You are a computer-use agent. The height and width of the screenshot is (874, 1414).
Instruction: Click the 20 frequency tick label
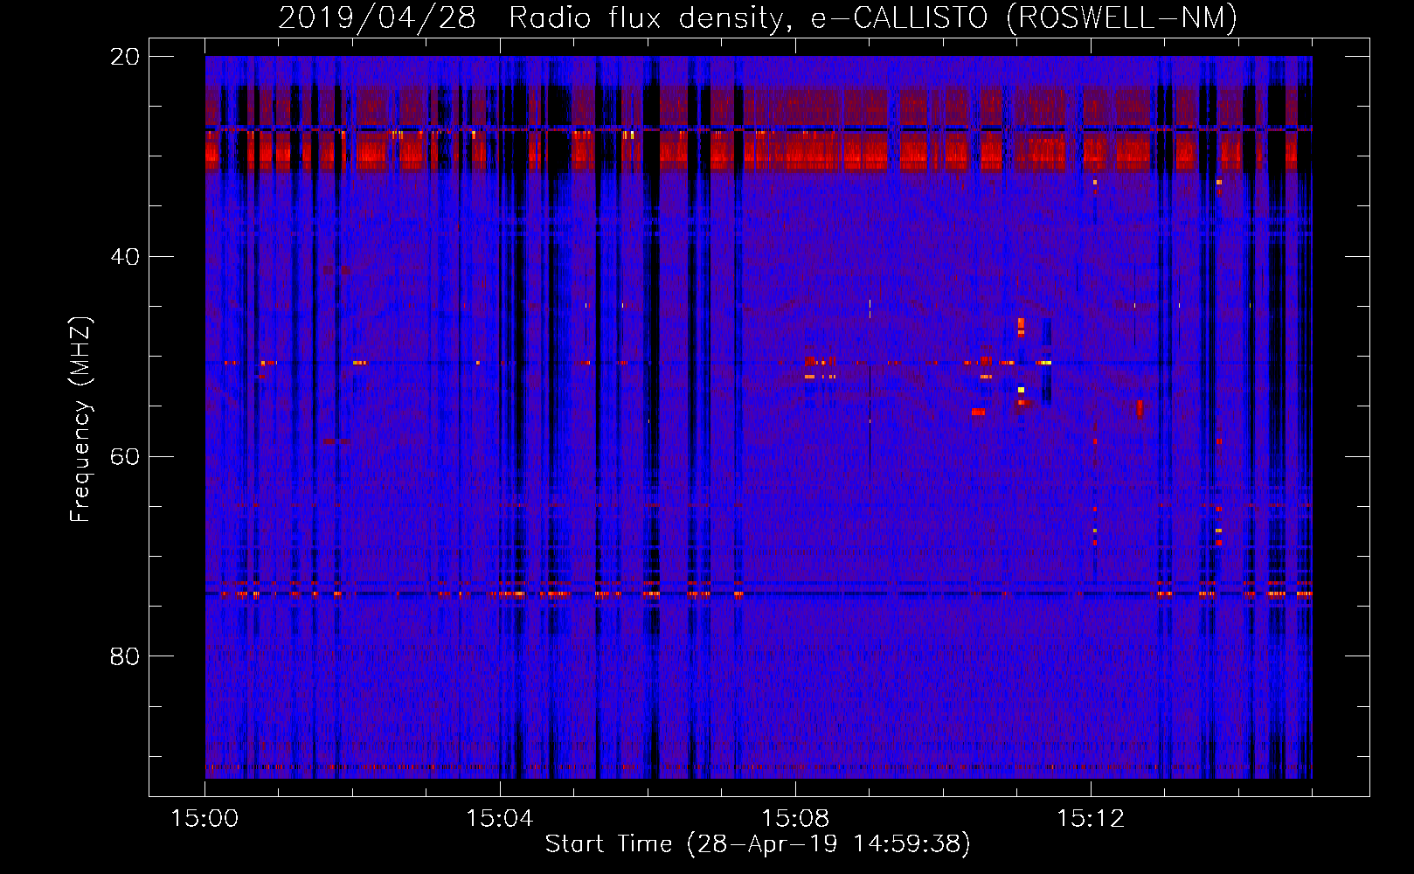coord(125,57)
